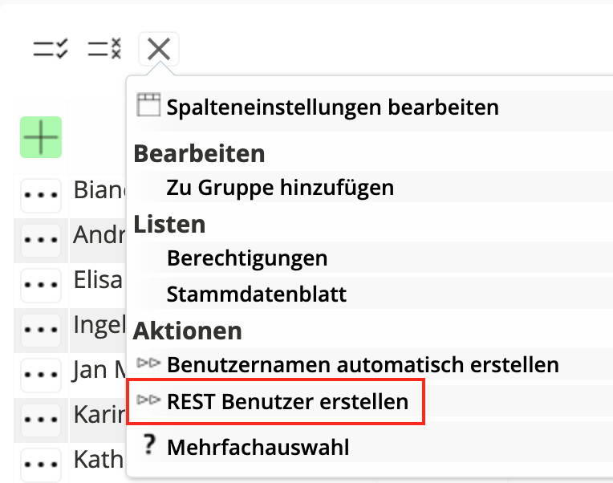Open the three-dot menu for Karin row

[x=41, y=419]
